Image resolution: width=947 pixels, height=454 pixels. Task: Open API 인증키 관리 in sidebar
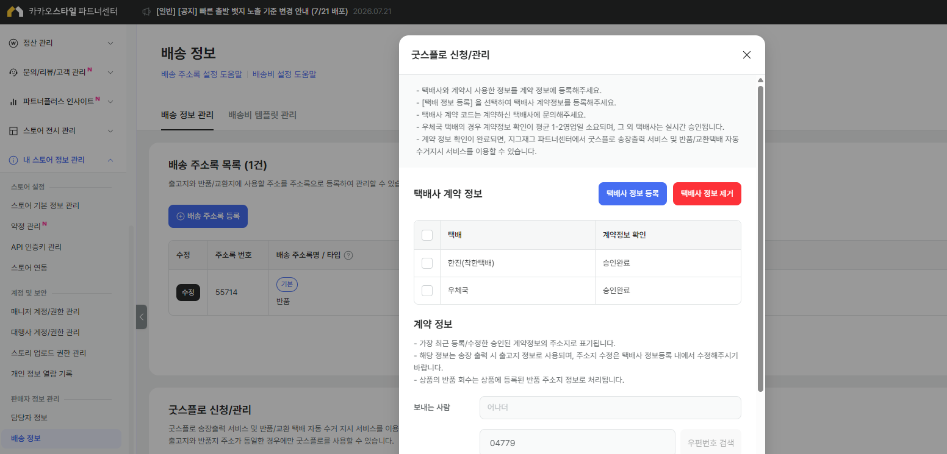pos(36,247)
